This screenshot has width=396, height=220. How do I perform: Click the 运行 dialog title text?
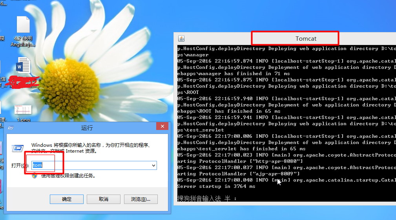coord(87,128)
